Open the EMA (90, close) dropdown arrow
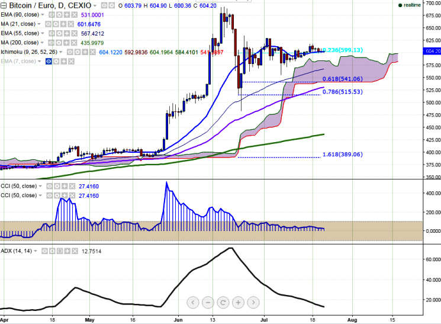441x324 pixels. [x=43, y=15]
